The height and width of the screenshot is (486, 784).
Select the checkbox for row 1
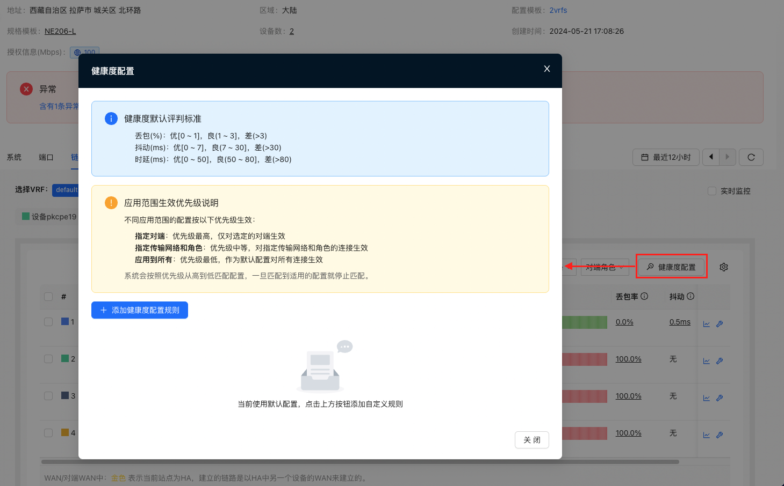(x=48, y=321)
